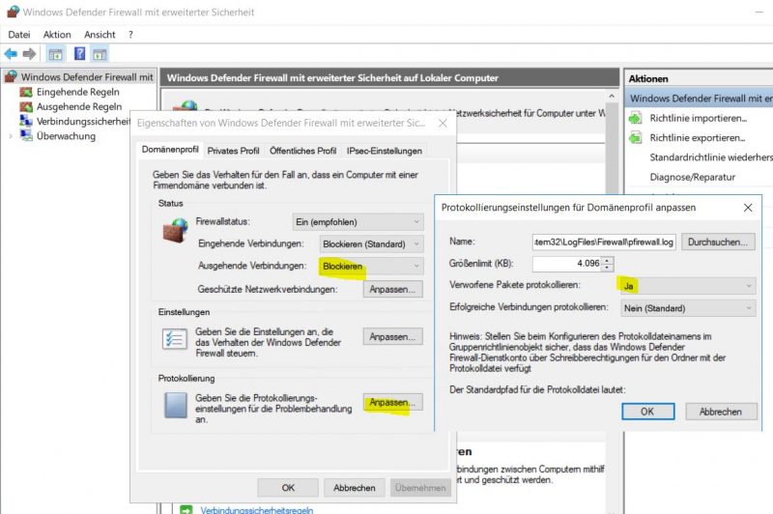Click Richtlinie importieren action

[698, 118]
